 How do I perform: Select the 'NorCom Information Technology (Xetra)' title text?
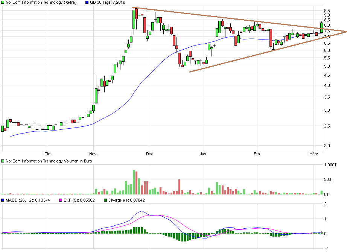pyautogui.click(x=41, y=2)
